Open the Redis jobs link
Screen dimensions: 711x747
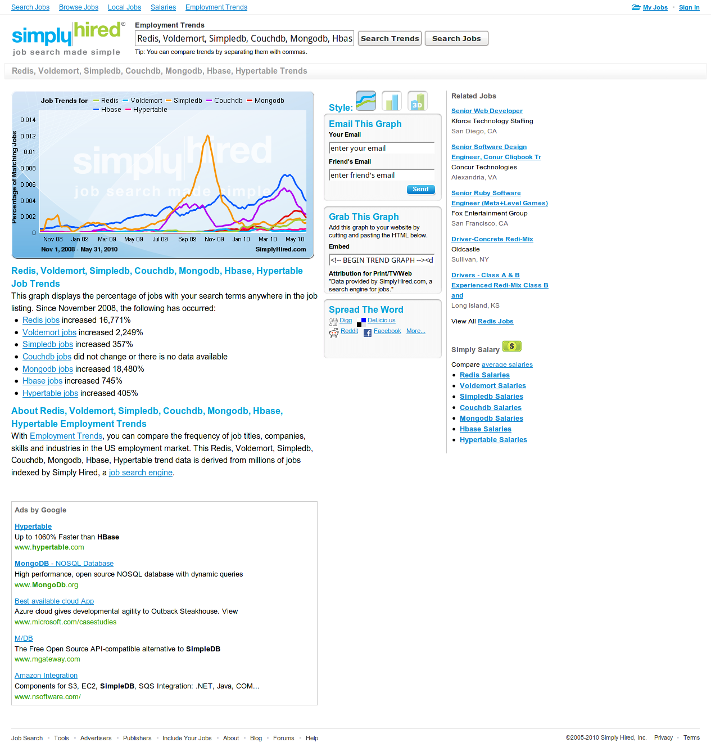click(41, 320)
